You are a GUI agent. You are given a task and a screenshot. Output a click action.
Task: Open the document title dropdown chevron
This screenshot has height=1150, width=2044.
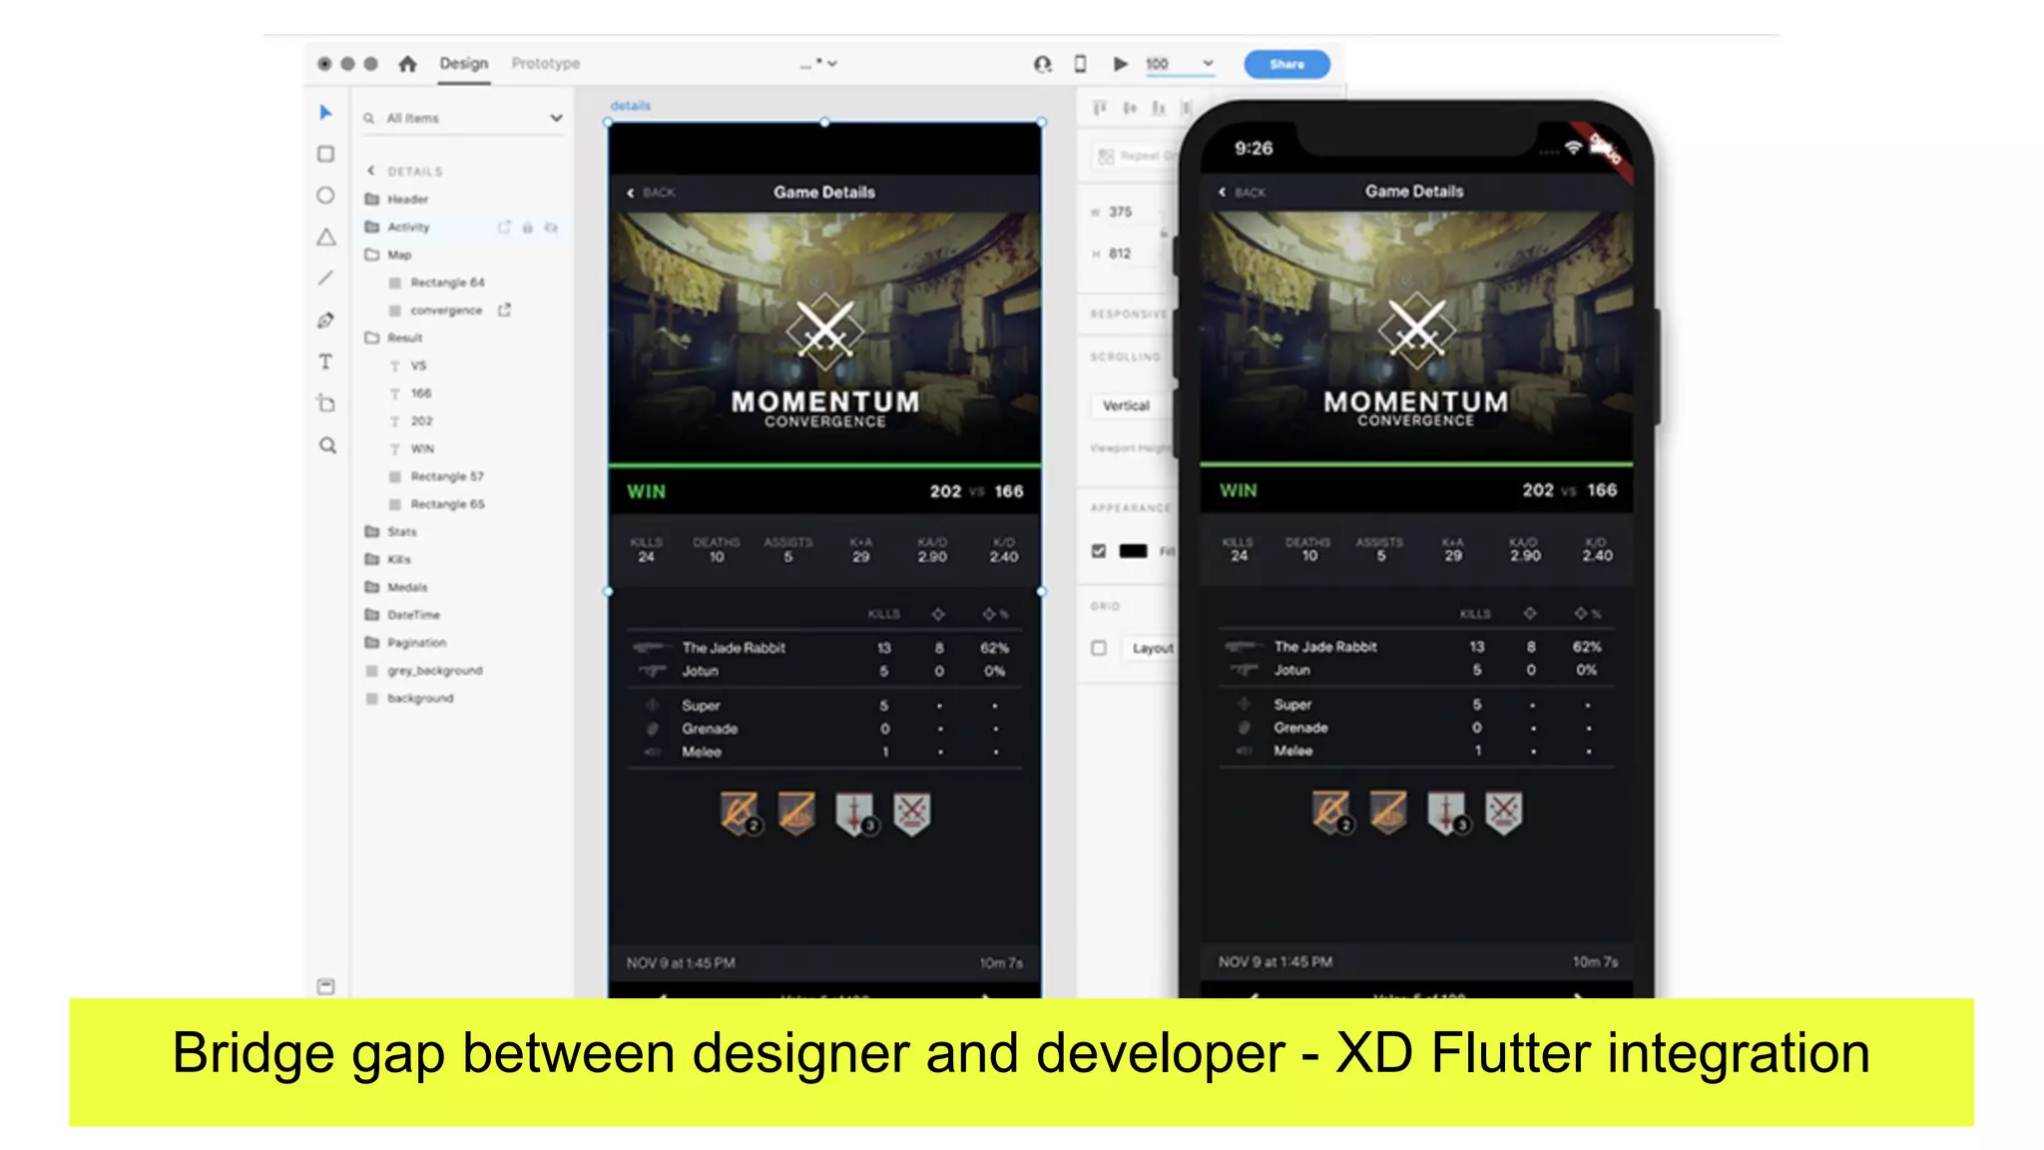click(x=832, y=64)
